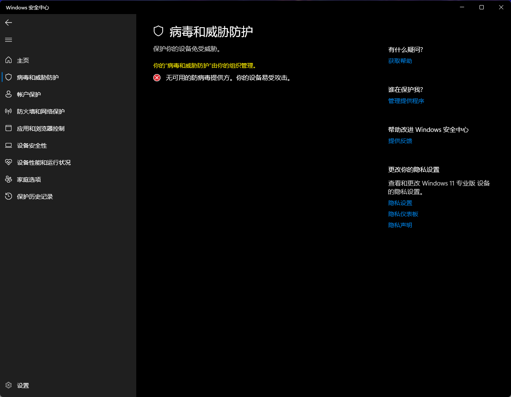Click the laptop icon for 设备安全性
The height and width of the screenshot is (397, 511).
[9, 146]
